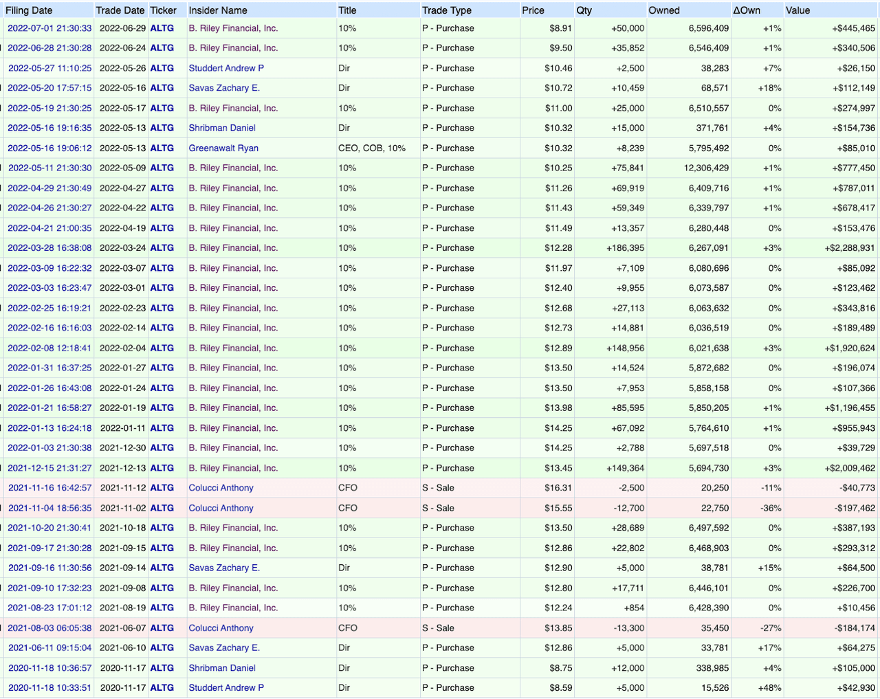Screen dimensions: 880x699
Task: Click the Ticker column header
Action: (x=164, y=10)
